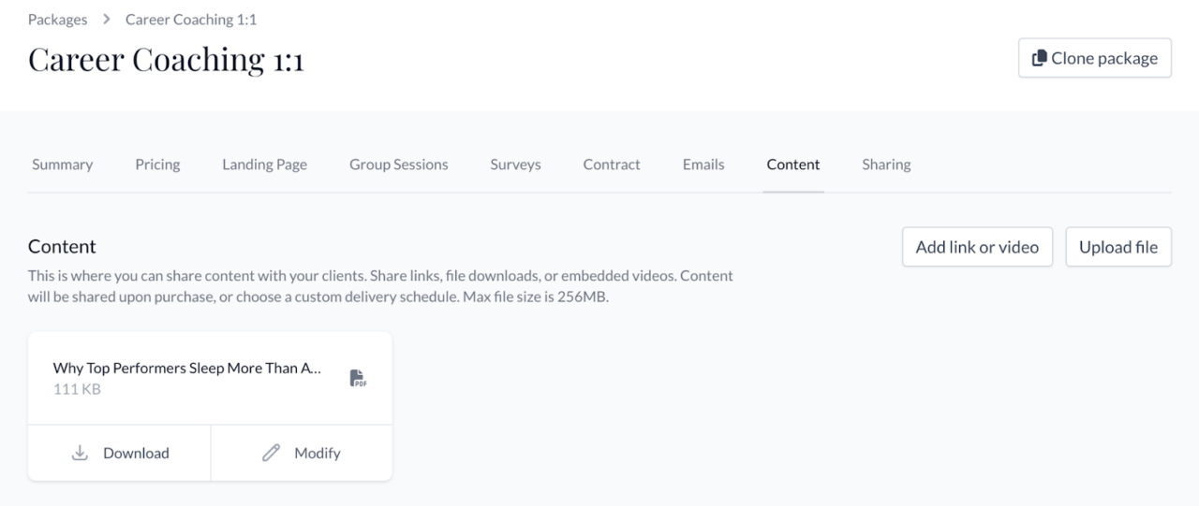
Task: Click the Clone package copy icon
Action: (1039, 58)
